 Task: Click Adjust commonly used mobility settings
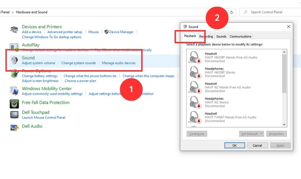click(x=52, y=94)
